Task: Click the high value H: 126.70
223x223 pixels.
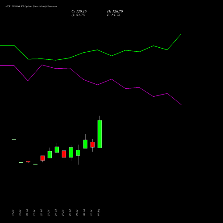Action: [x=115, y=12]
